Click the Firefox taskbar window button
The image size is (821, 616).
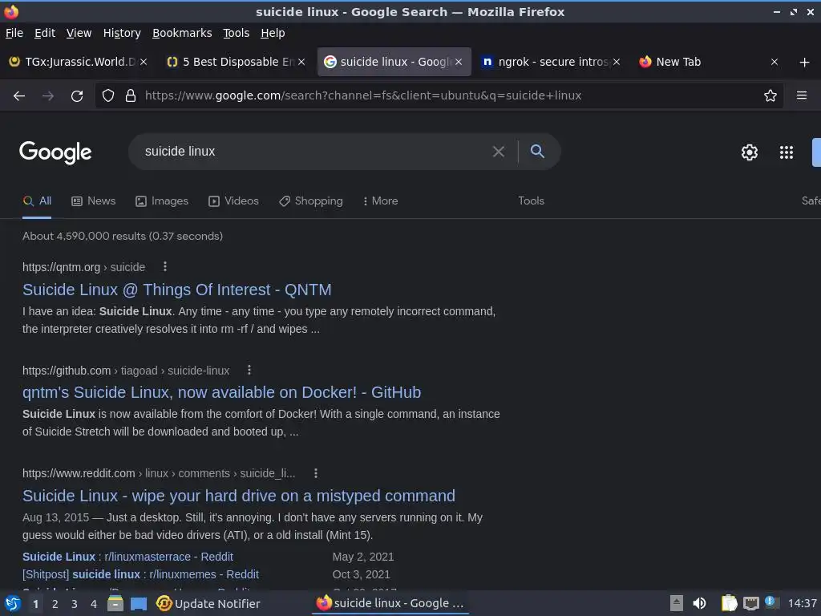[390, 603]
